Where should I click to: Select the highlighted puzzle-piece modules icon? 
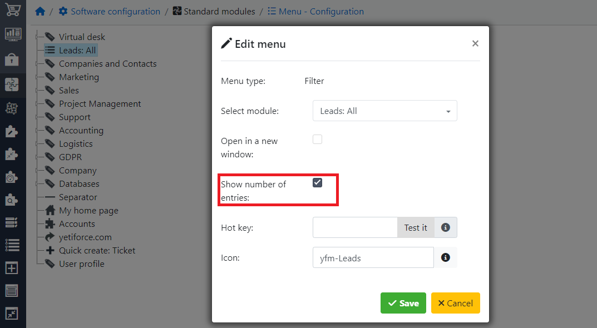pos(12,83)
